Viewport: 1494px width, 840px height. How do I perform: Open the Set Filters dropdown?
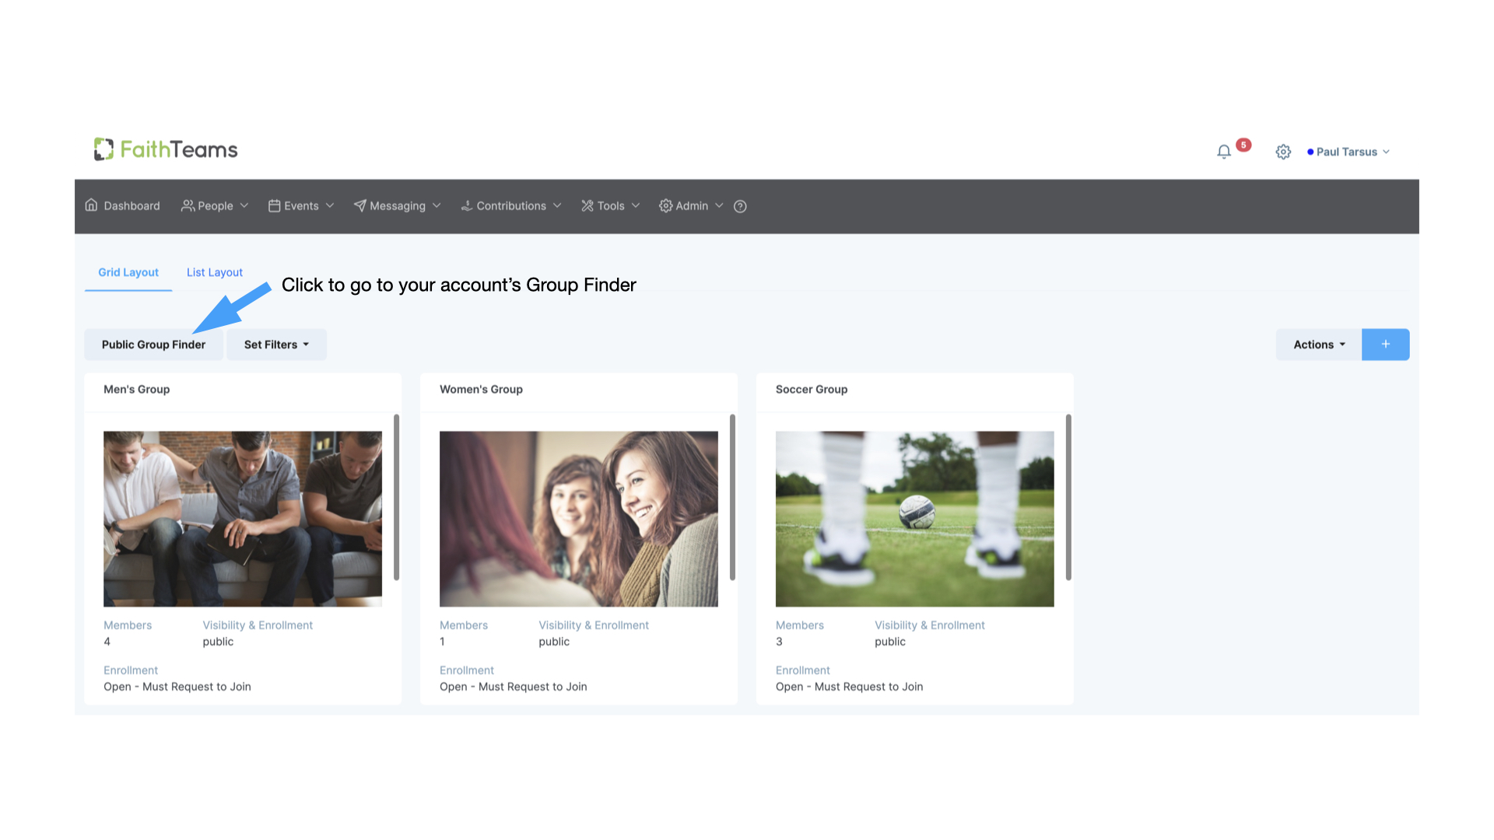point(275,345)
